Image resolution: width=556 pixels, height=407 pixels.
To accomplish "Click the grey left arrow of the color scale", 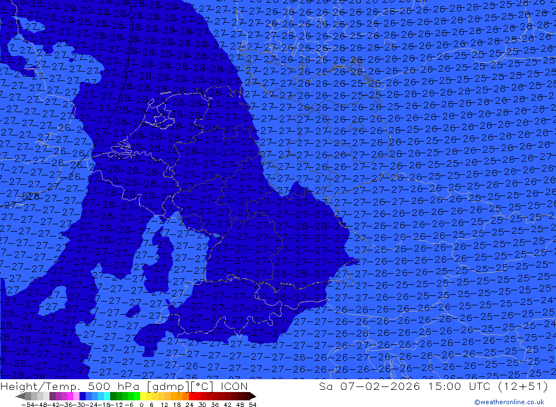I will (20, 396).
